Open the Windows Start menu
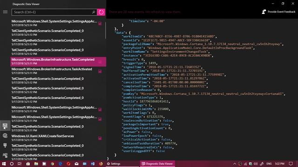The width and height of the screenshot is (298, 167). 4,164
